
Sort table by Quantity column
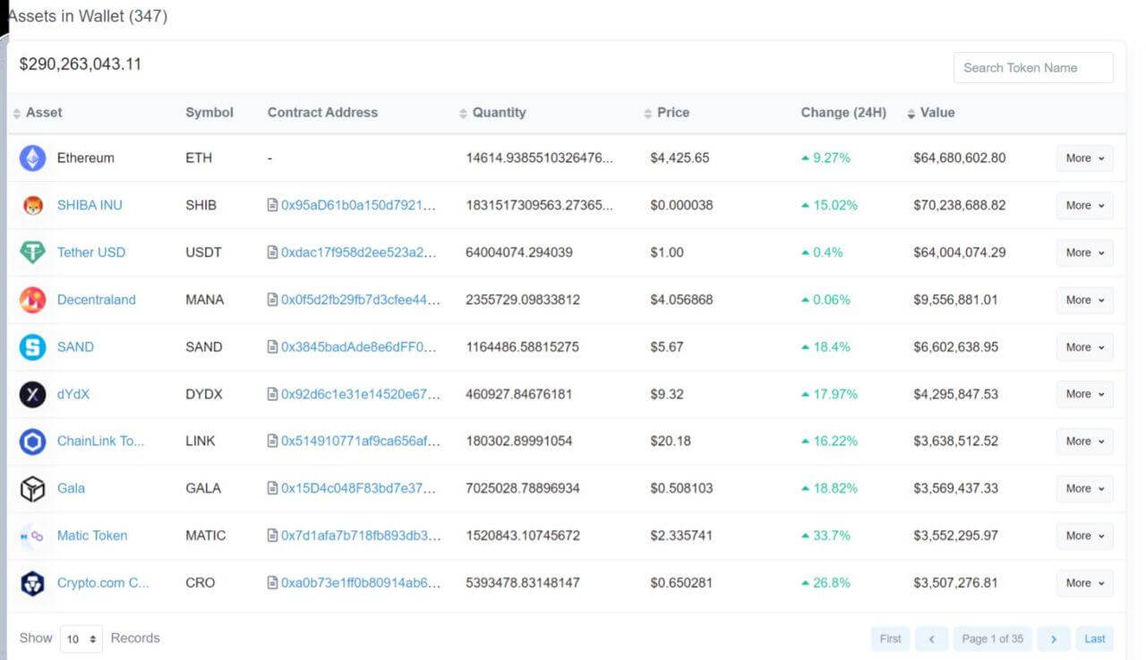click(x=492, y=113)
